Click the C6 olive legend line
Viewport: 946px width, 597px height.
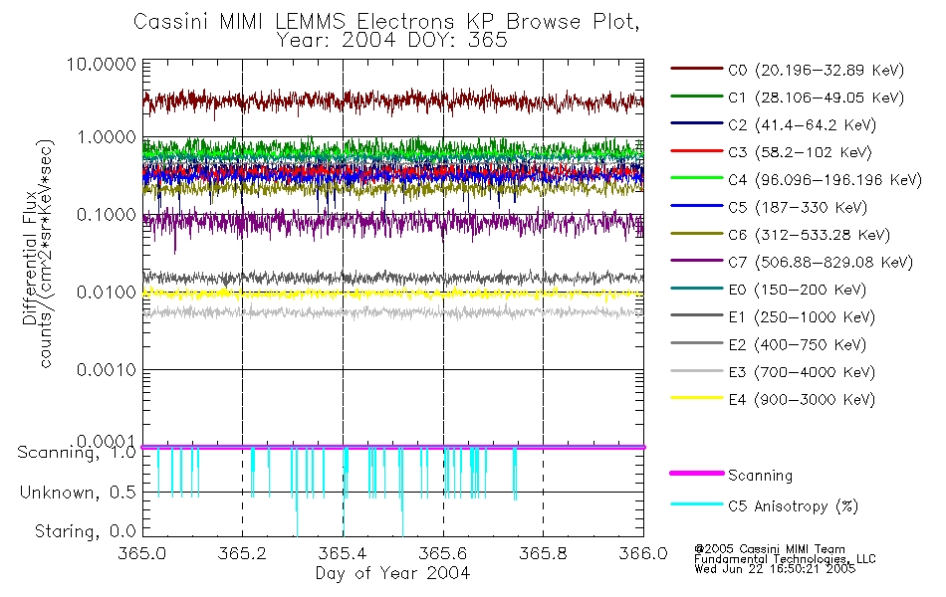pos(696,234)
